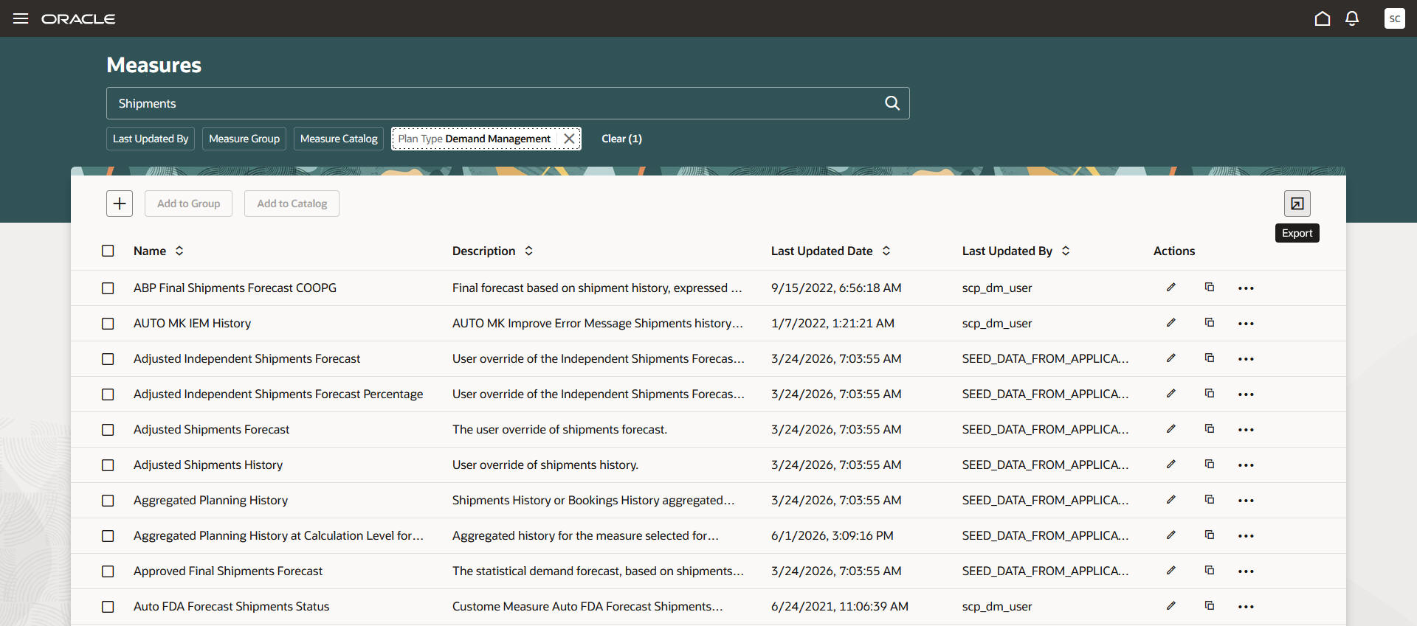Viewport: 1417px width, 626px height.
Task: Click 'scp_dm_user' in AUTO MK IEM History row
Action: [997, 323]
